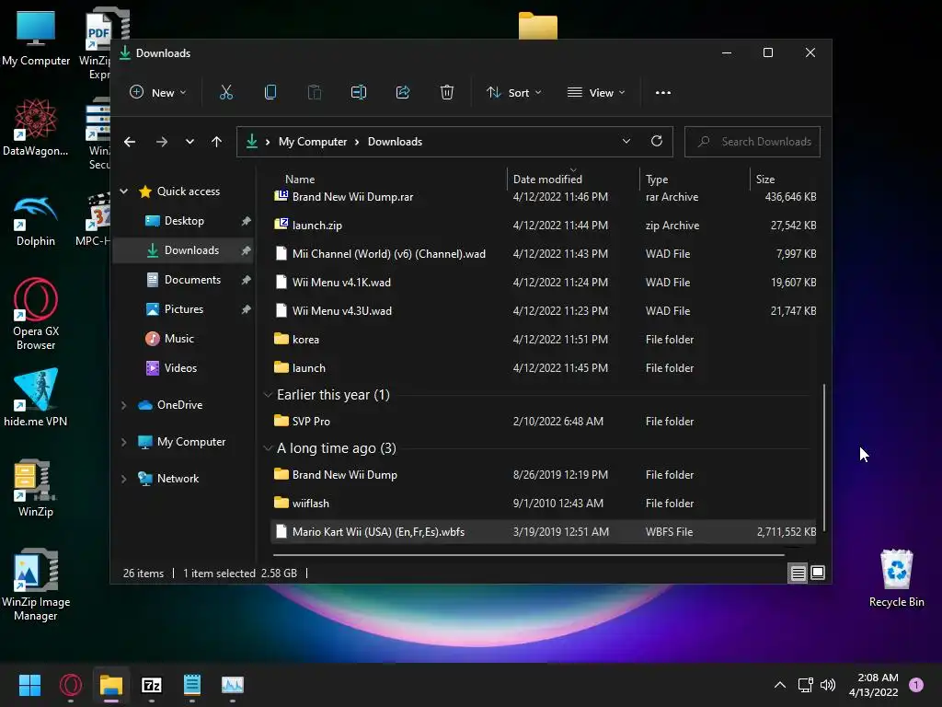Image resolution: width=942 pixels, height=707 pixels.
Task: Click My Computer in address breadcrumb
Action: (313, 142)
